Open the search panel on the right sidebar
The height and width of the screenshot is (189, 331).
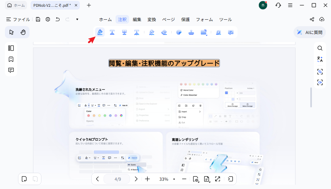(320, 48)
